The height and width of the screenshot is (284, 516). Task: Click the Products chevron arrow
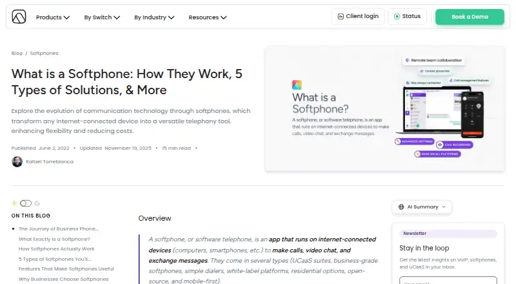pos(67,17)
